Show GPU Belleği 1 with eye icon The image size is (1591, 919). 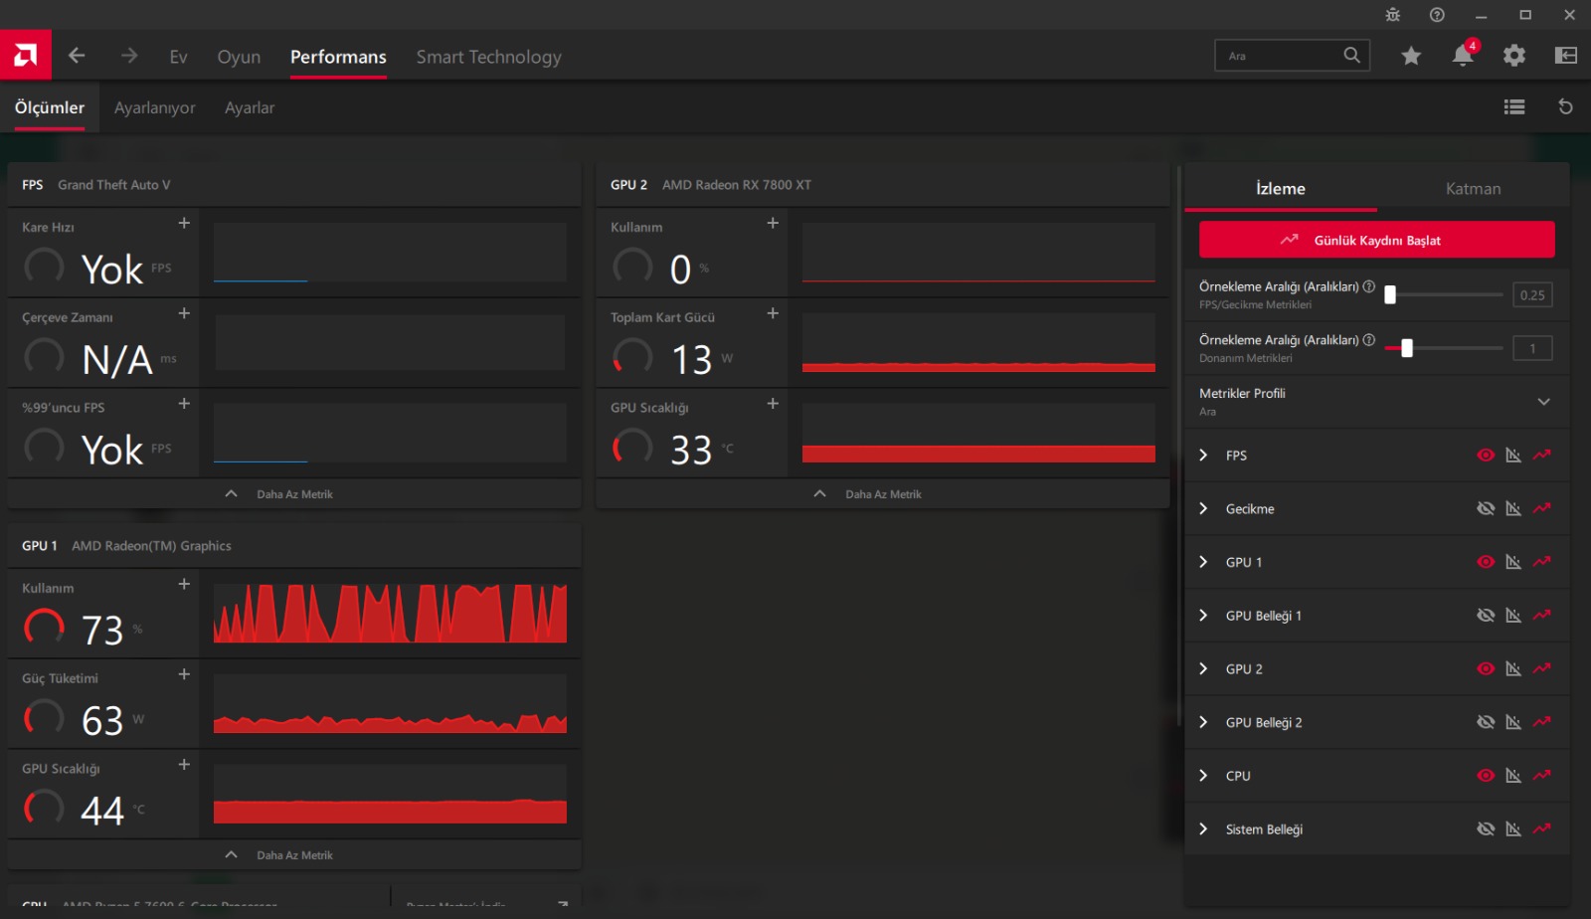click(1486, 616)
